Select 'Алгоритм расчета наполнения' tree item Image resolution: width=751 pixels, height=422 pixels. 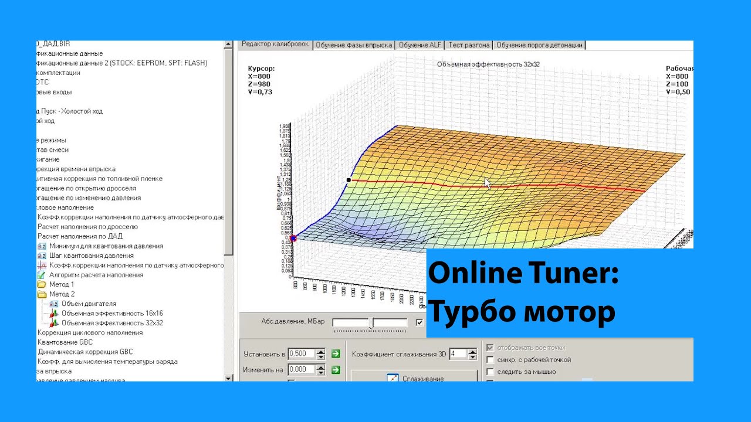tap(96, 275)
